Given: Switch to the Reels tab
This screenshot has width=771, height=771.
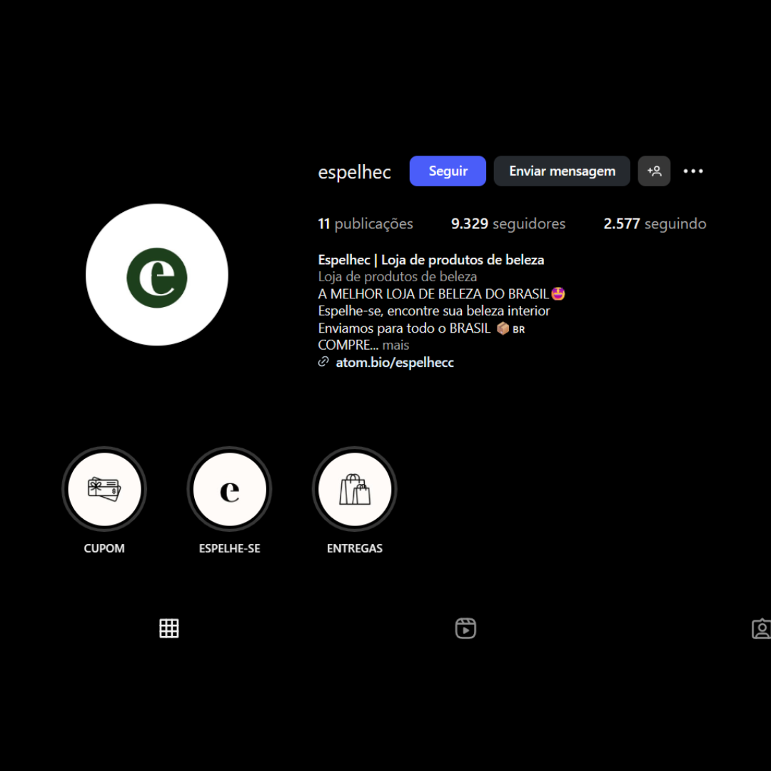Looking at the screenshot, I should 465,628.
